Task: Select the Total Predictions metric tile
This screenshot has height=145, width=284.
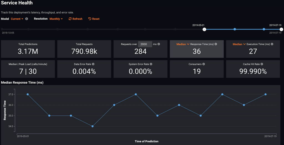Action: coord(28,49)
